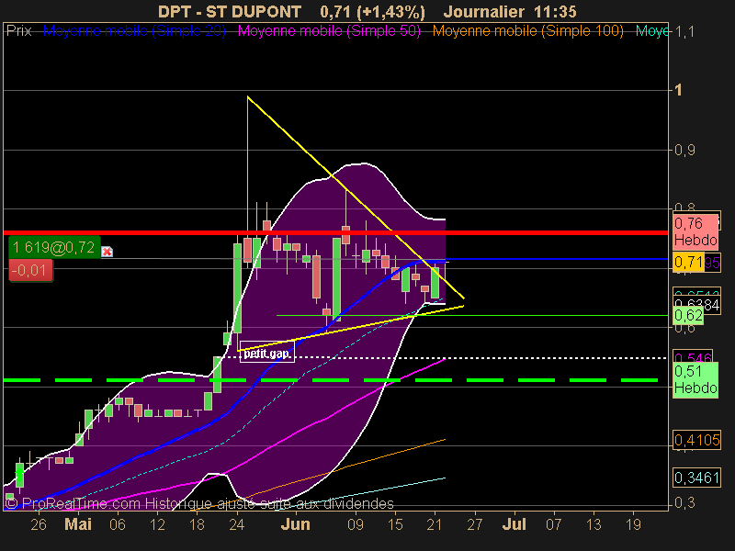Click the "0,9" price axis label
The image size is (735, 551).
tap(684, 150)
